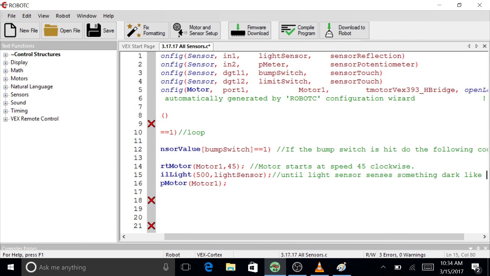
Task: Click the Wi-Fi network tray icon
Action: pos(412,267)
